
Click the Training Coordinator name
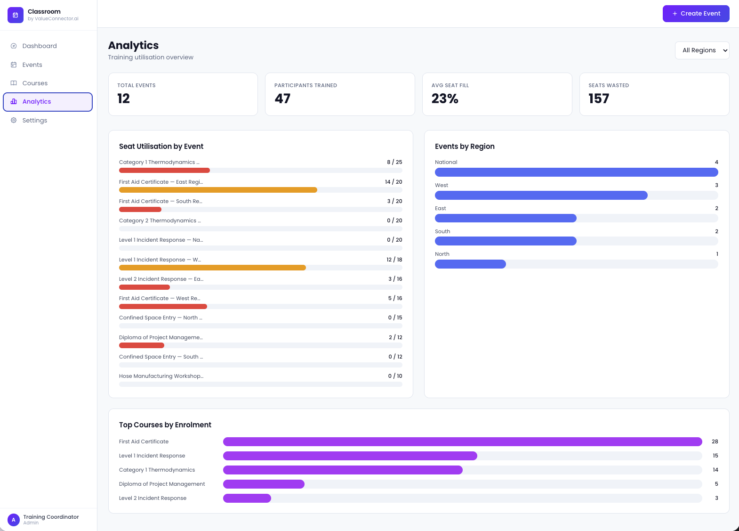click(x=51, y=517)
